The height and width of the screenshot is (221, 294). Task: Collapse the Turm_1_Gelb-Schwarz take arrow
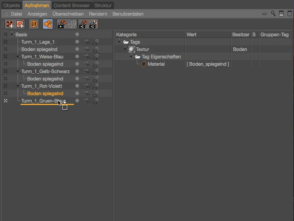pos(18,71)
